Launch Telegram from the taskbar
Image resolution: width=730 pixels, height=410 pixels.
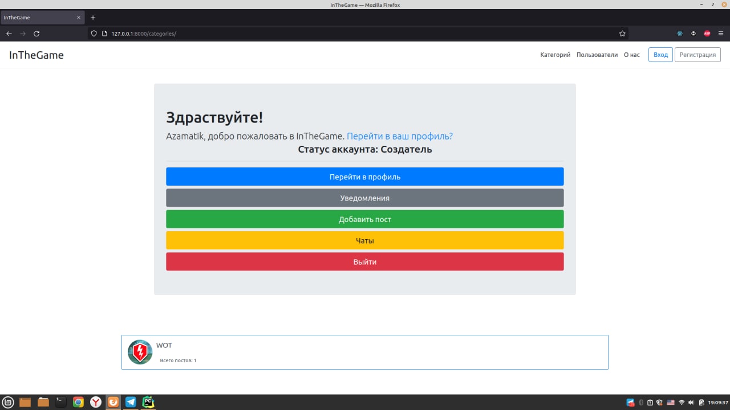pyautogui.click(x=131, y=402)
